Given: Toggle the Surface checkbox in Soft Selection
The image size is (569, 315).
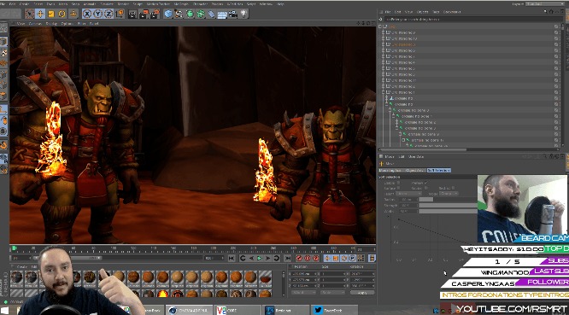Looking at the screenshot, I should click(x=399, y=188).
